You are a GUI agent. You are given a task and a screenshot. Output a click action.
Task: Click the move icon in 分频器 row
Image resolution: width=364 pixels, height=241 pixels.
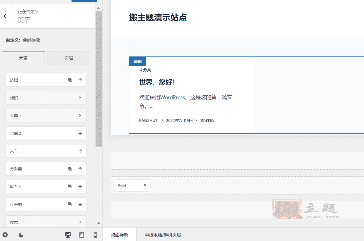point(80,169)
